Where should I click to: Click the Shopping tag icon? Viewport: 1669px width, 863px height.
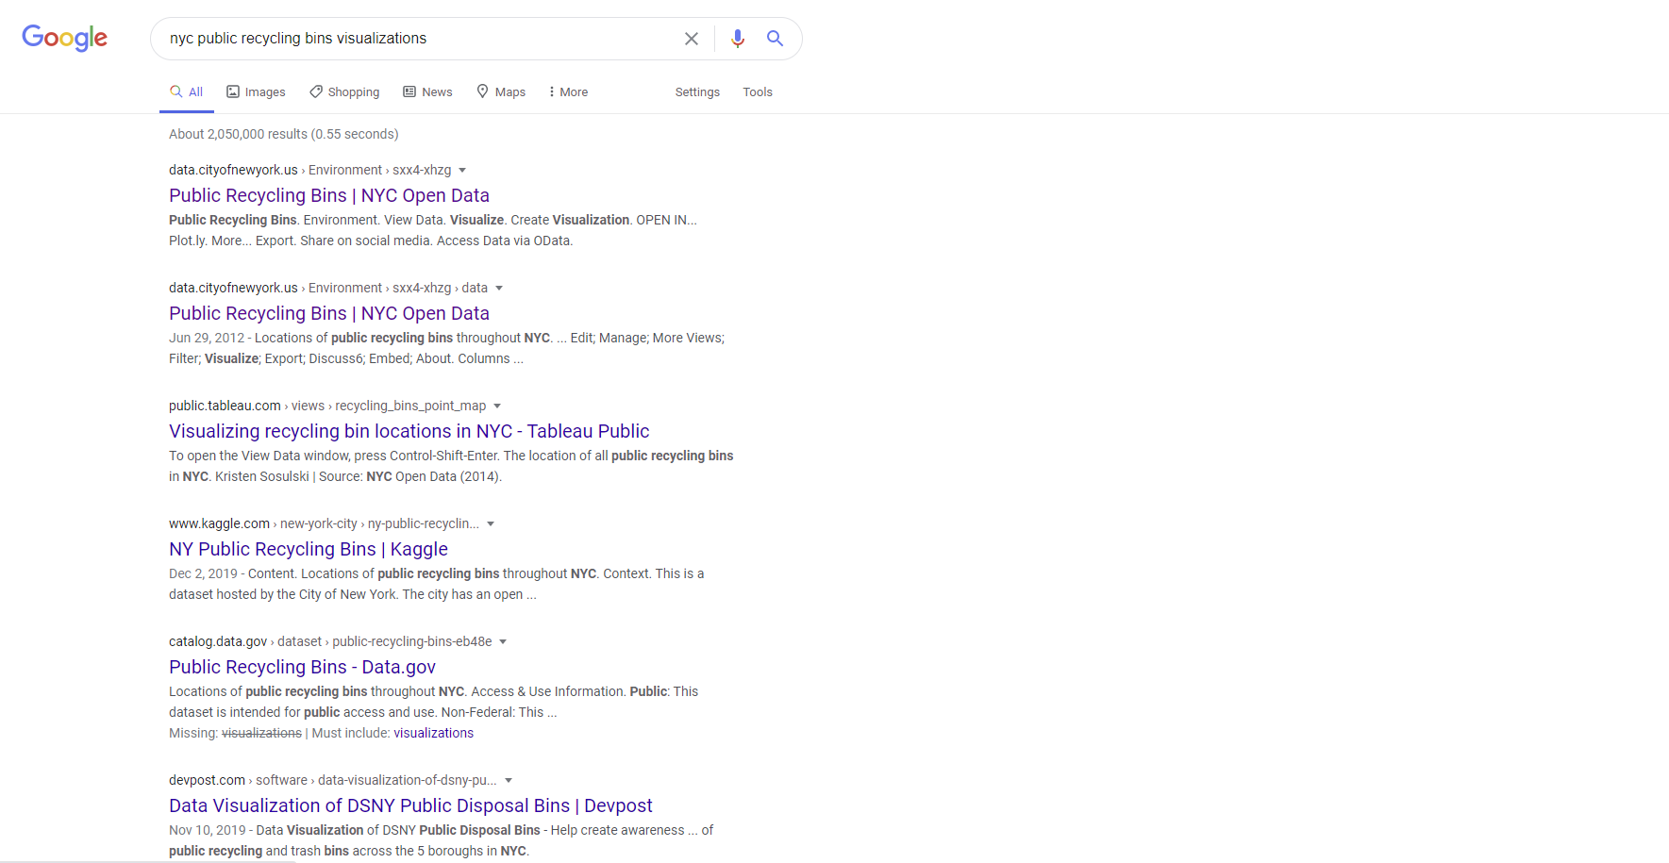pyautogui.click(x=316, y=91)
